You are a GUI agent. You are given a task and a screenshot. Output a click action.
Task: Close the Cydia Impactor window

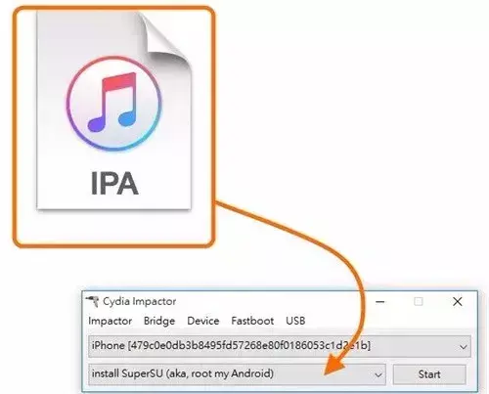(x=458, y=302)
